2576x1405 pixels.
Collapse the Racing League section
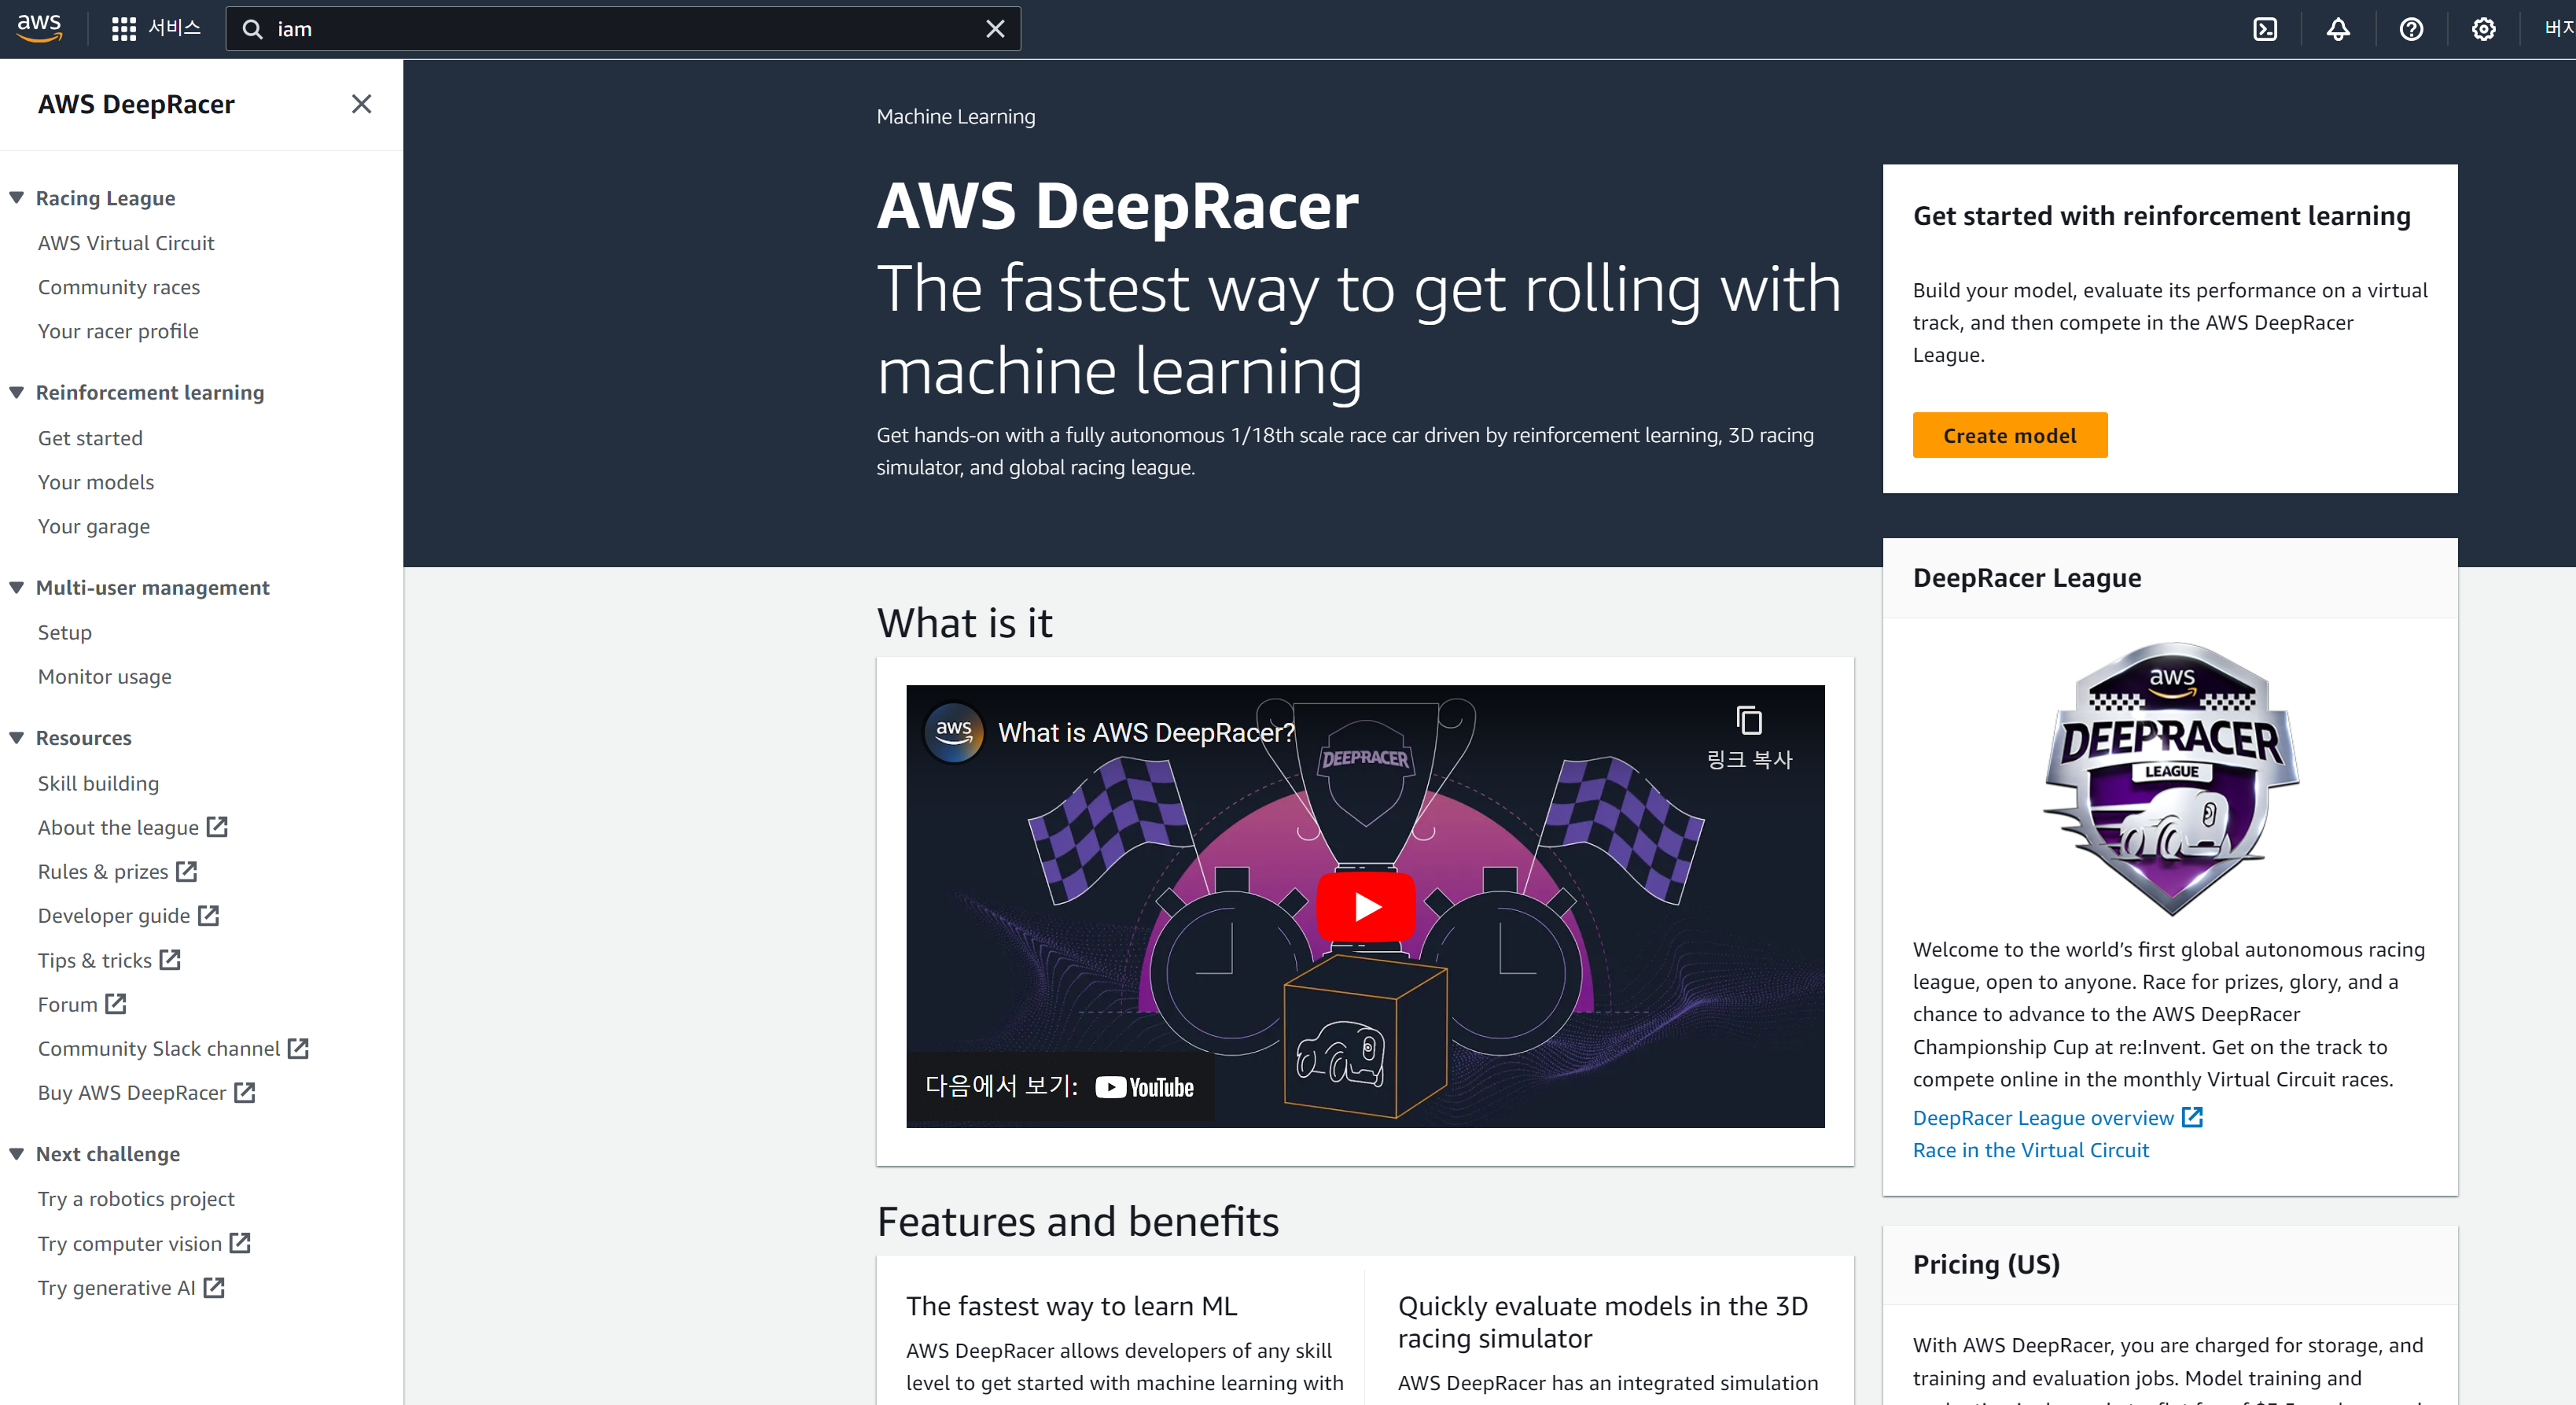click(17, 198)
